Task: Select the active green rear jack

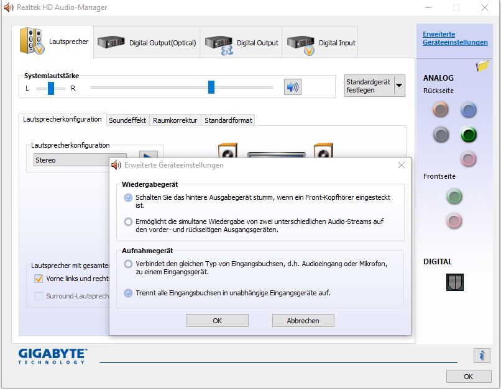Action: click(469, 135)
